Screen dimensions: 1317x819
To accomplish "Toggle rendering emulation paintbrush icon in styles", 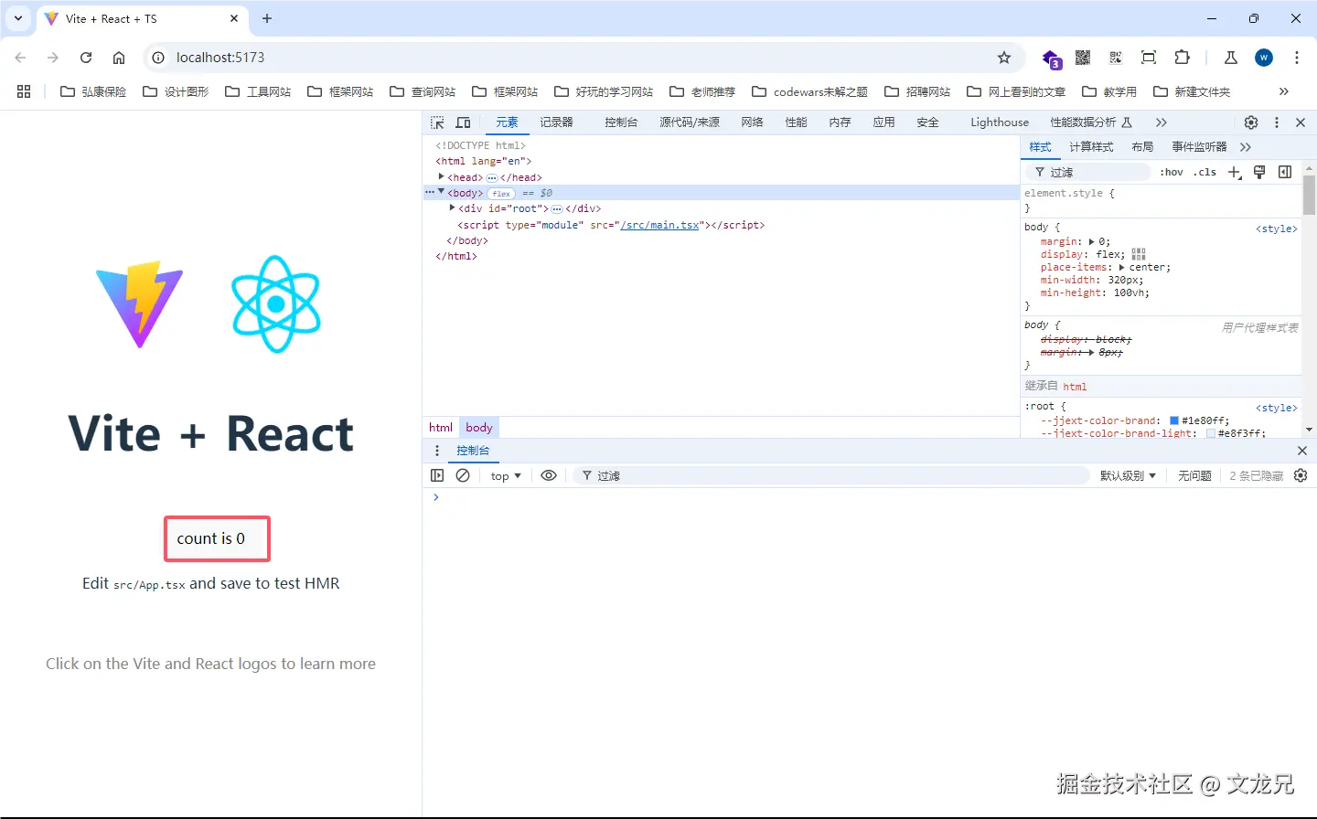I will [1259, 172].
